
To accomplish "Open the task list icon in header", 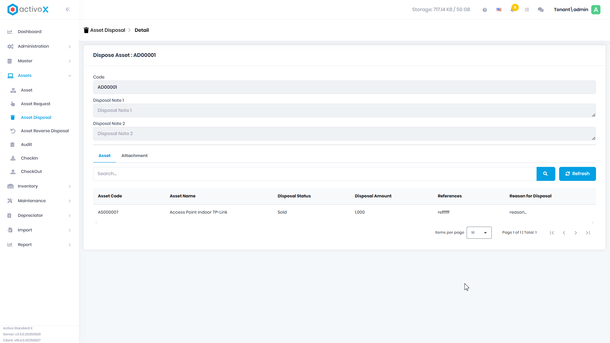I will point(527,10).
